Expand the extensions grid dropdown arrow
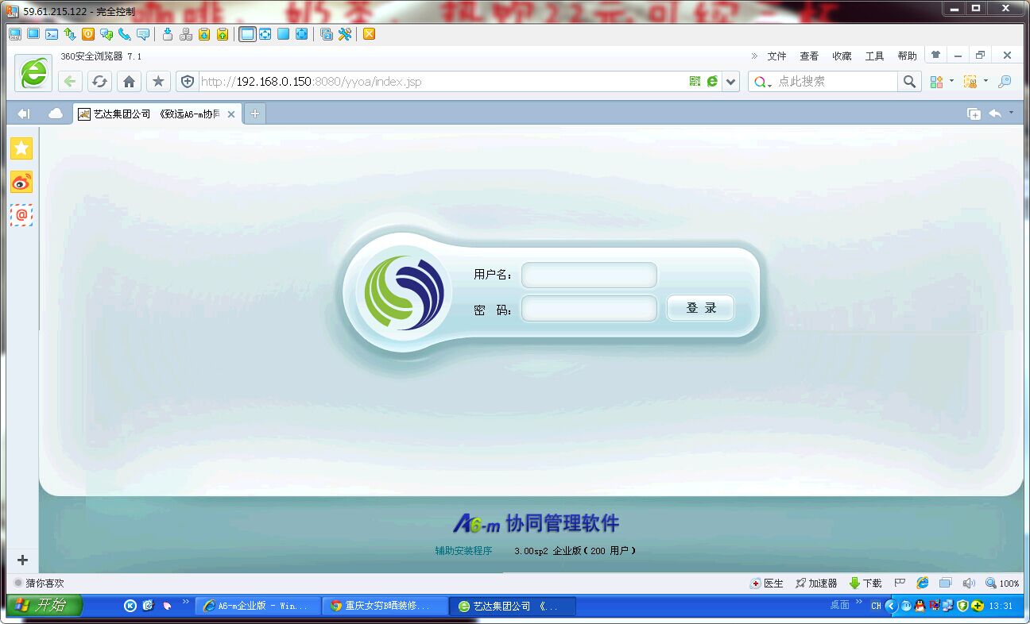Screen dimensions: 1030x624 951,80
